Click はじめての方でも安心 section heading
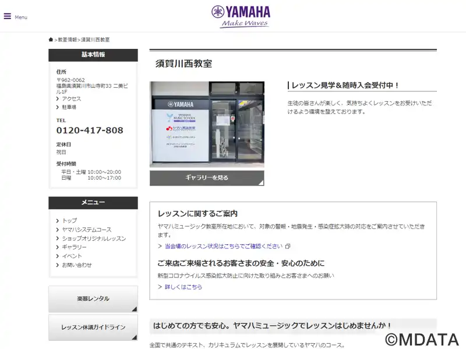 [x=272, y=326]
